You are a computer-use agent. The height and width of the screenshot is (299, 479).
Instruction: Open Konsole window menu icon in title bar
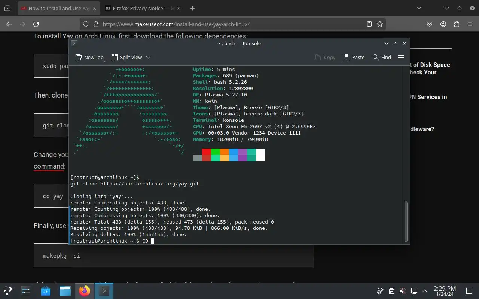(74, 43)
